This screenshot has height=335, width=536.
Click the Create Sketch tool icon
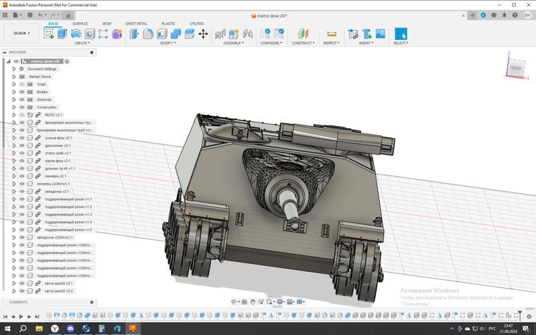pos(50,33)
